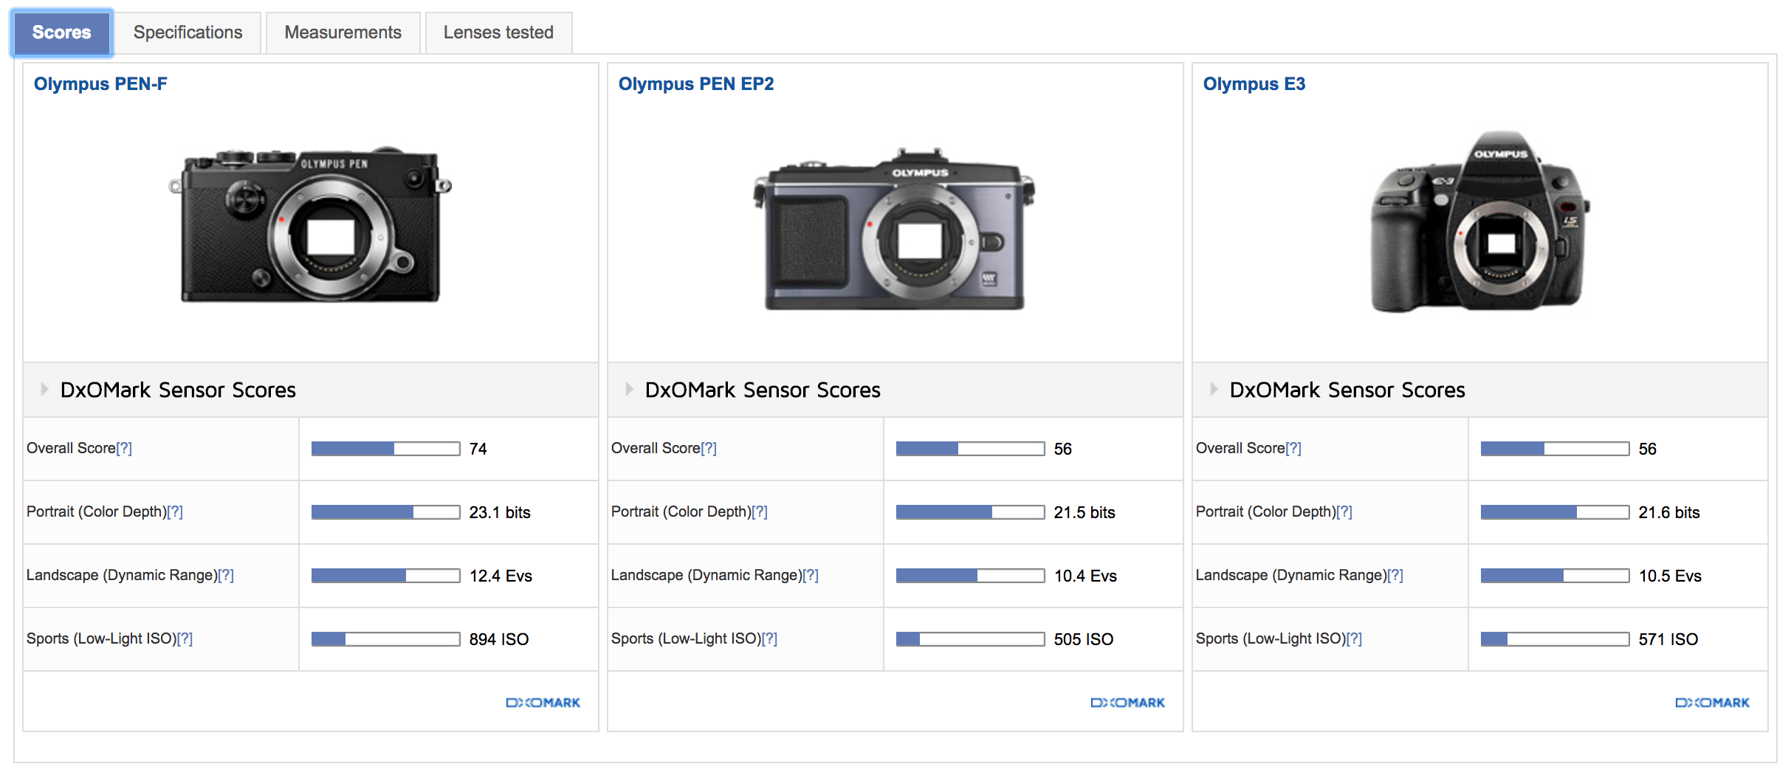Select the PEN-F overall score '74'
Image resolution: width=1791 pixels, height=775 pixels.
tap(478, 449)
